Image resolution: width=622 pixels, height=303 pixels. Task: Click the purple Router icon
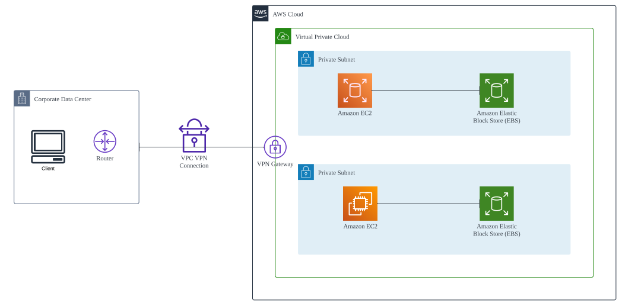tap(104, 141)
